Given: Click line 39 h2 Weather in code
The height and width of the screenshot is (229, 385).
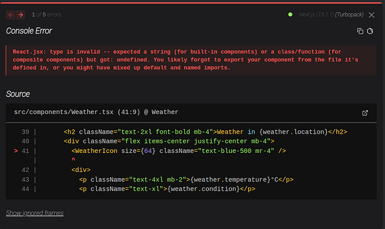Looking at the screenshot, I should (x=205, y=132).
